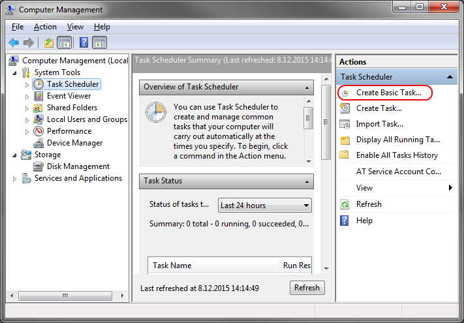The image size is (464, 323).
Task: Click the Up one level folder icon
Action: (48, 43)
